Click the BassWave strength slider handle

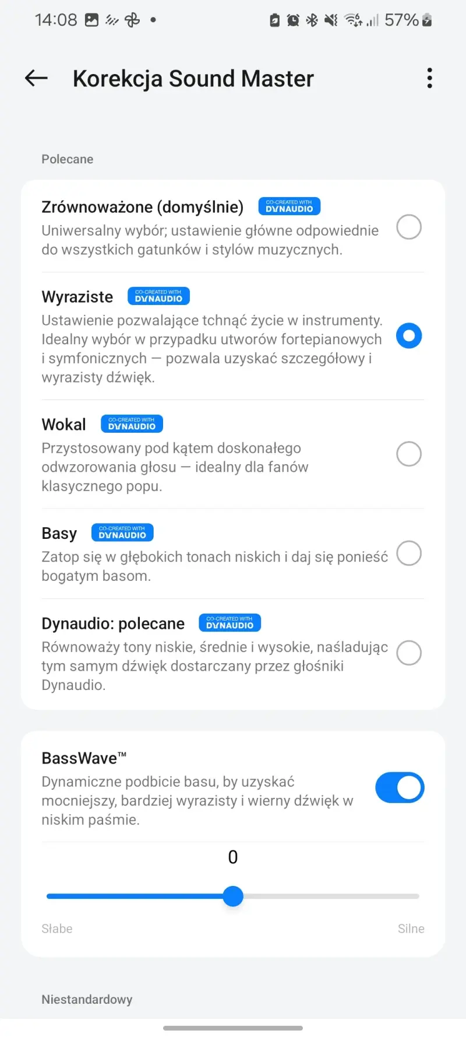coord(233,896)
